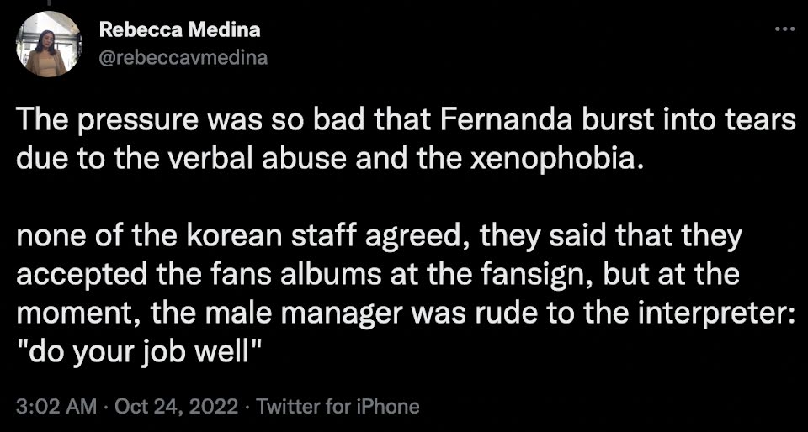Click the 3:02 AM timestamp

pyautogui.click(x=56, y=407)
